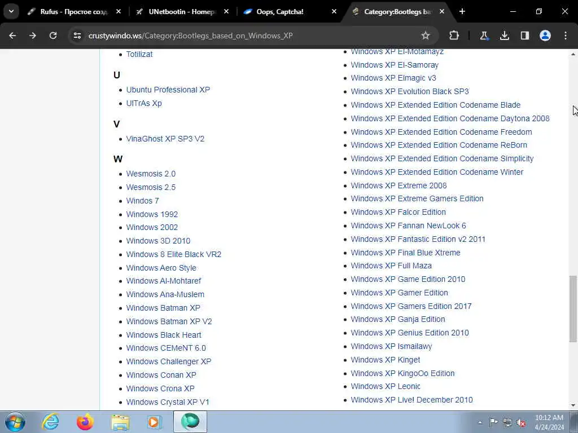Launch Firefox from the taskbar

(x=85, y=422)
